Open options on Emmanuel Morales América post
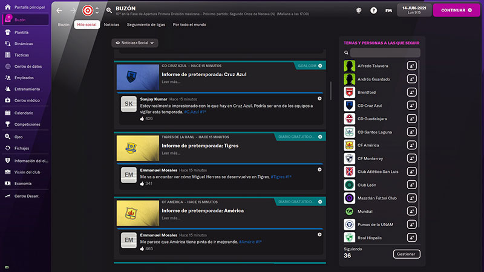 click(319, 235)
